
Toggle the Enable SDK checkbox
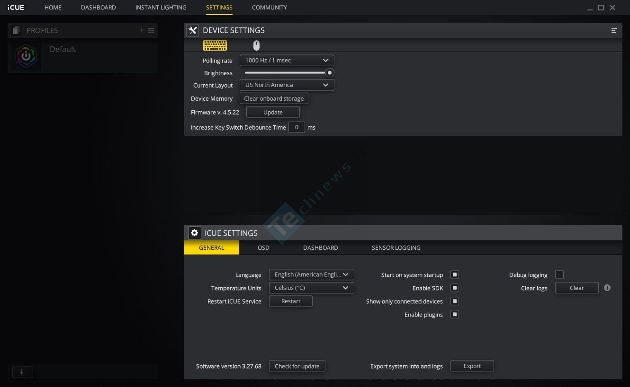tap(455, 288)
